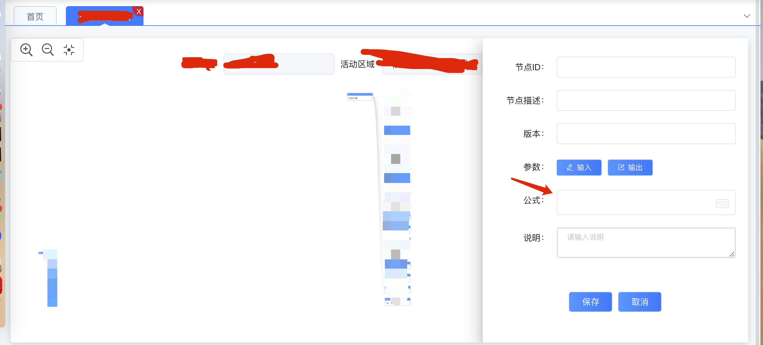Screen dimensions: 763x345
Task: Click the fit-to-center canvas icon
Action: click(x=69, y=50)
